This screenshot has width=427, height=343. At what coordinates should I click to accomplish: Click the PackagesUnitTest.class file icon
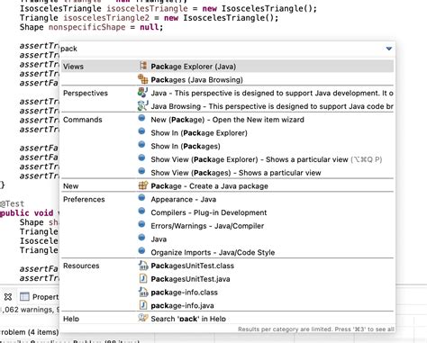pos(143,266)
